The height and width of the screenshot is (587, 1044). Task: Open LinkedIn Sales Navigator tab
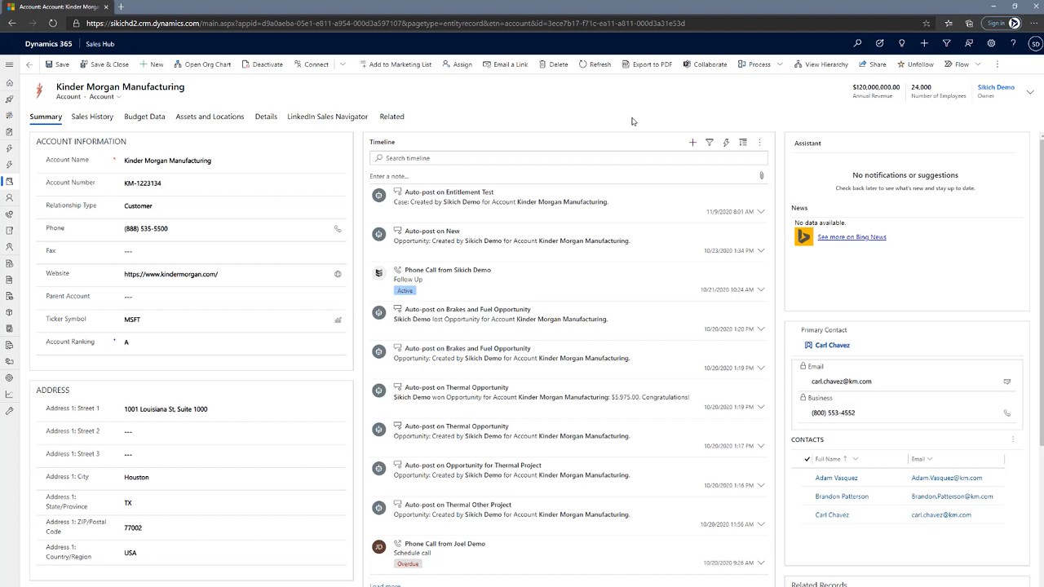[327, 117]
